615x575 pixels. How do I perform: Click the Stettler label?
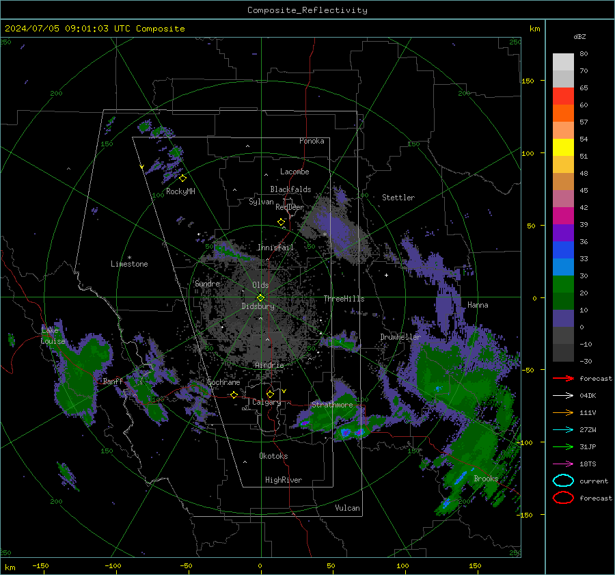398,198
